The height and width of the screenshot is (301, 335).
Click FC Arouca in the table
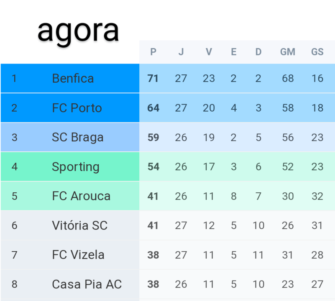(x=81, y=196)
